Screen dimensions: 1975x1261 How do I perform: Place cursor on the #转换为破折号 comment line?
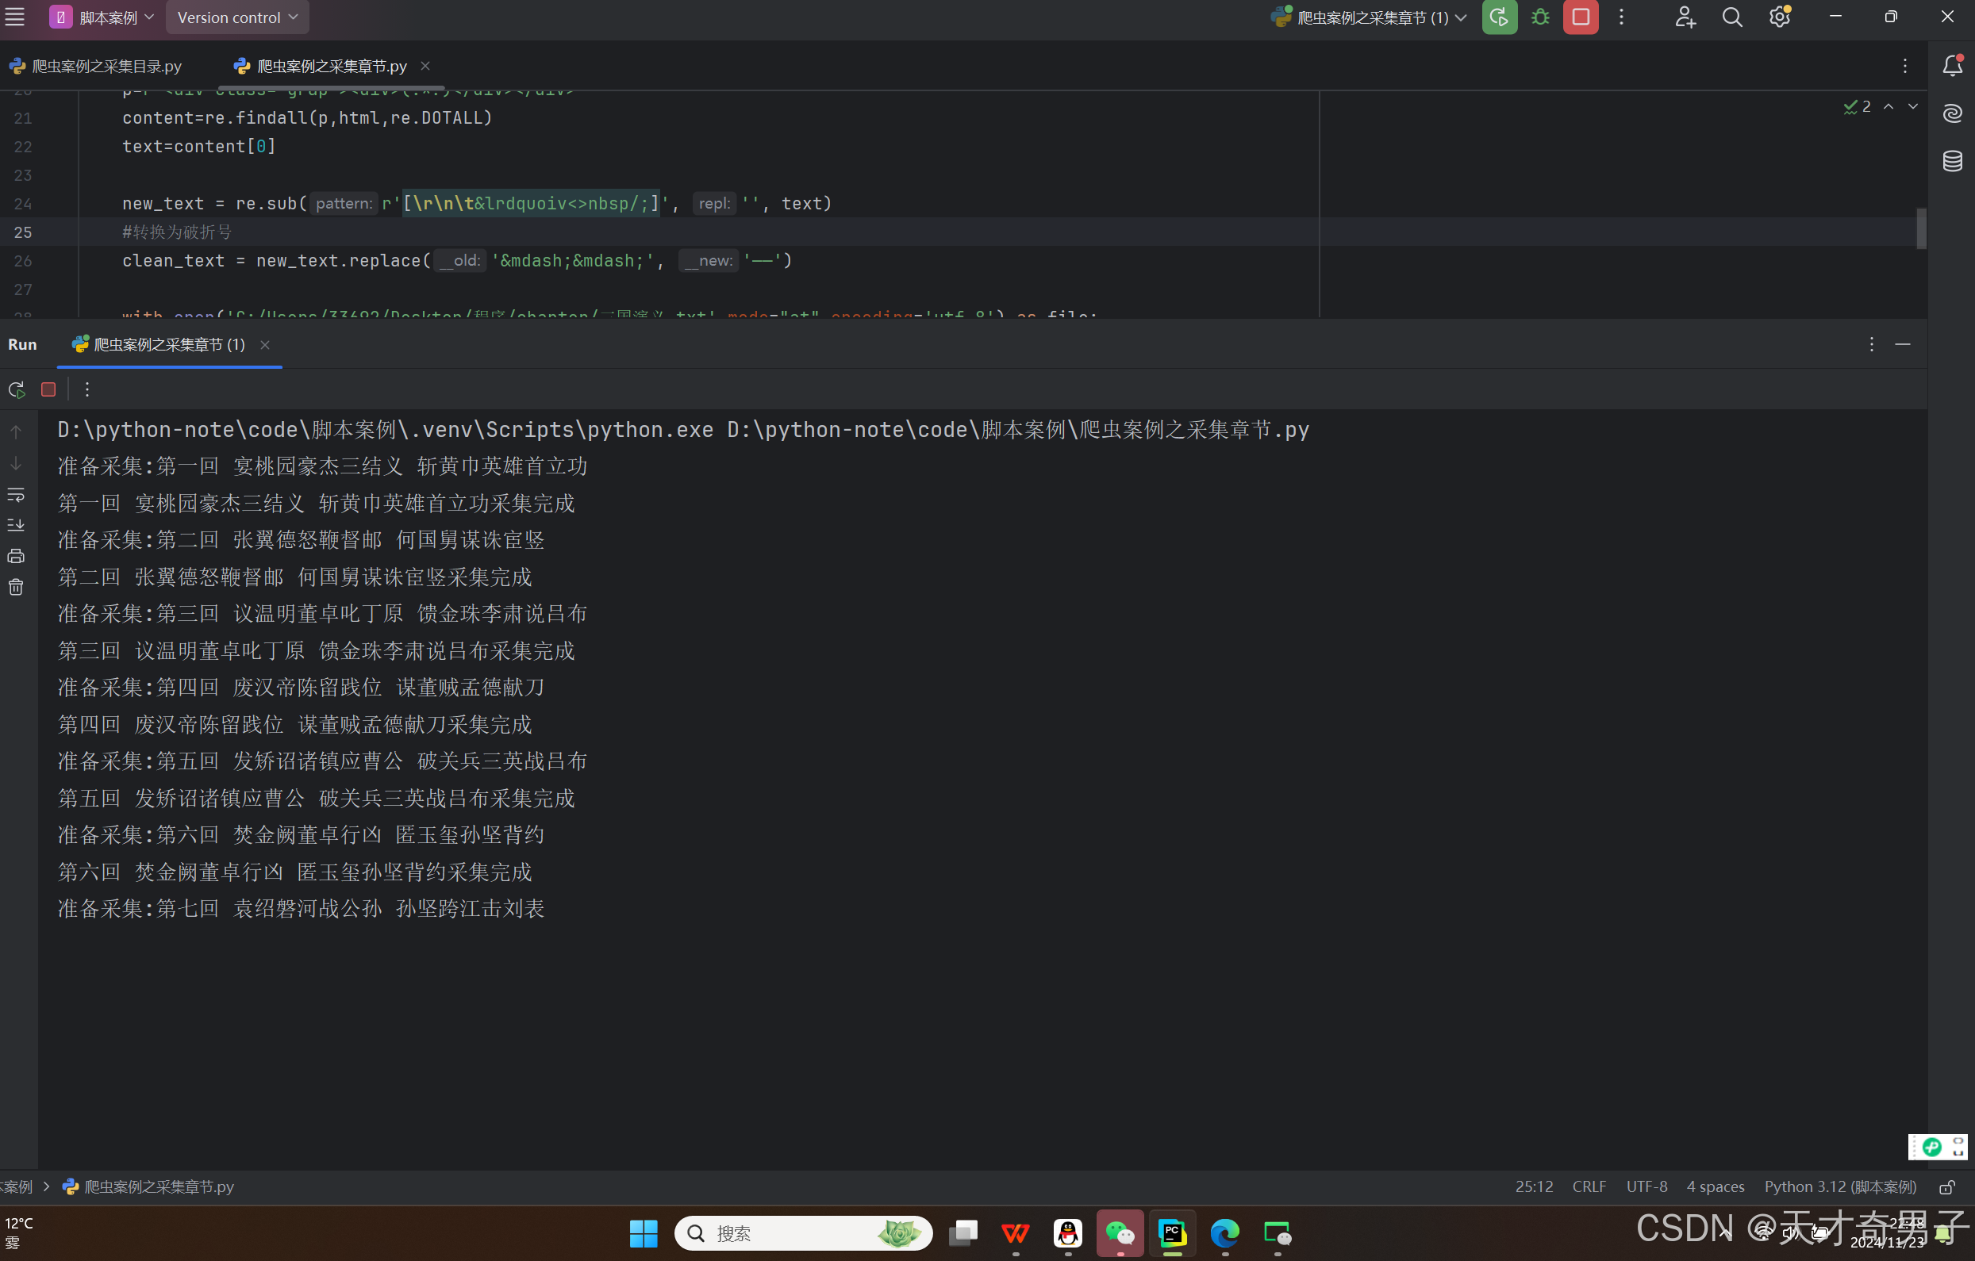tap(177, 232)
